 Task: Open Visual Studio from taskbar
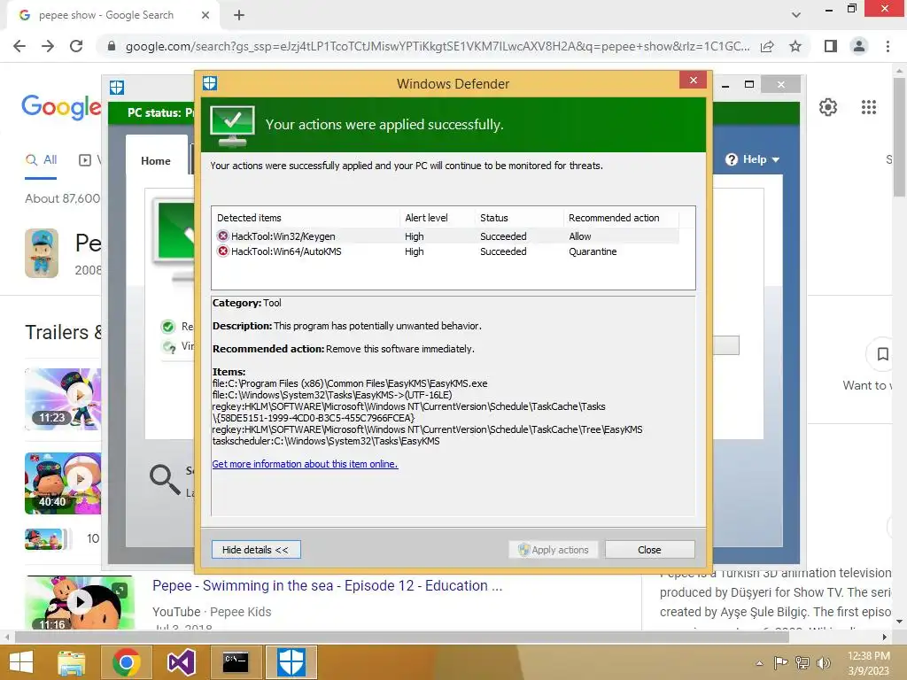coord(181,662)
